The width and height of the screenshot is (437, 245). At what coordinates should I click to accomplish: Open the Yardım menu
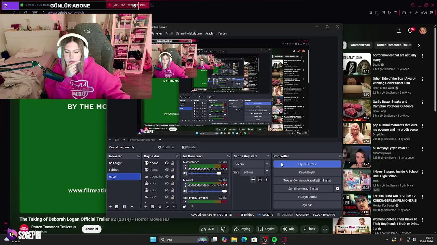[223, 33]
